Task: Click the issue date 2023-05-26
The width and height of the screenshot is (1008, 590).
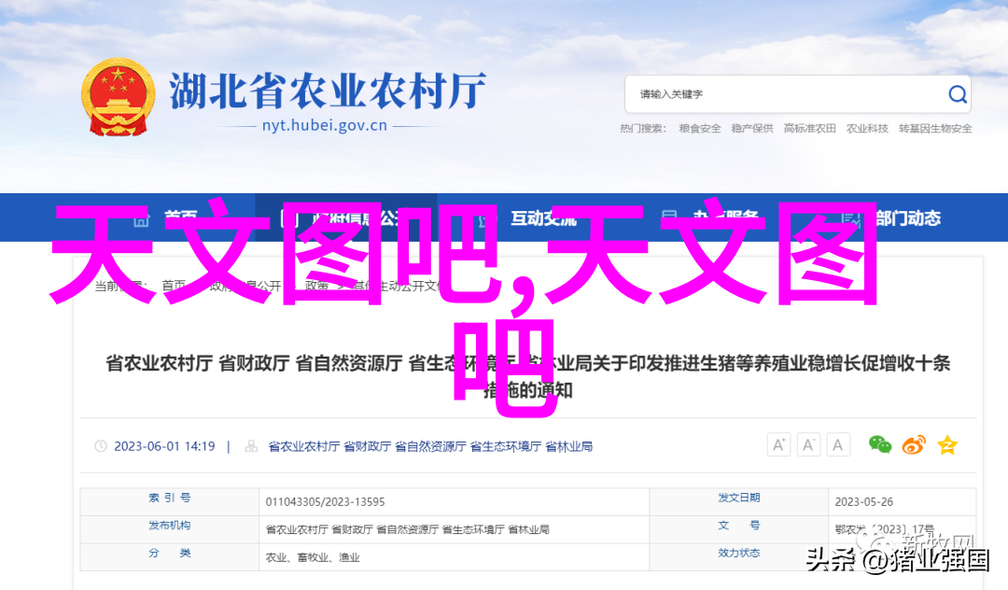Action: (x=864, y=502)
